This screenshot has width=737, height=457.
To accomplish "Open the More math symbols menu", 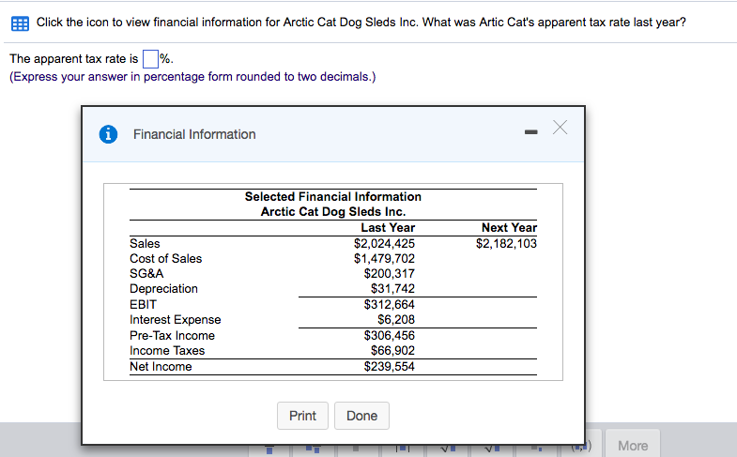I will [633, 445].
